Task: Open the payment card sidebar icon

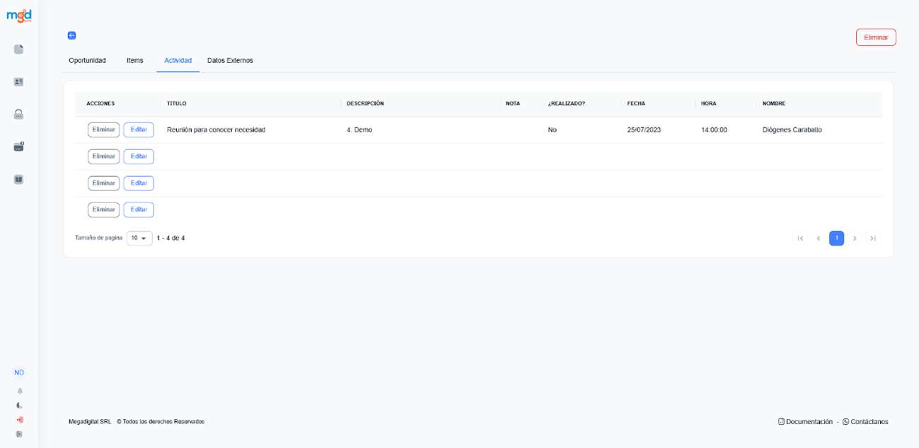Action: click(x=19, y=147)
